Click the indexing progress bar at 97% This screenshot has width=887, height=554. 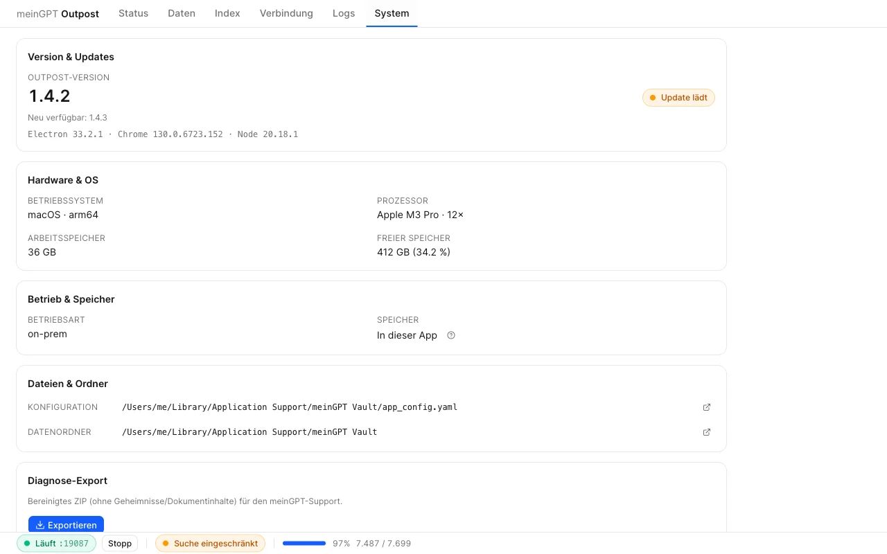pos(304,544)
